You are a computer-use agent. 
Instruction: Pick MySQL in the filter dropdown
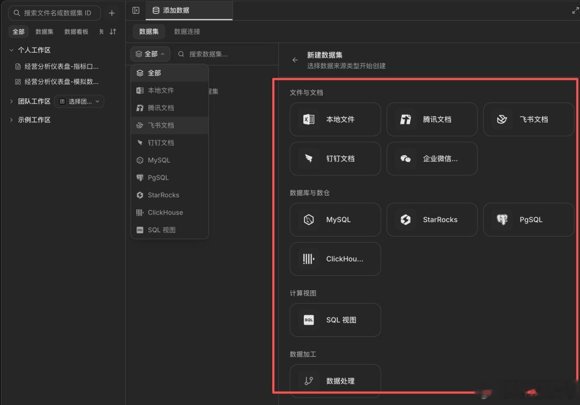point(170,160)
